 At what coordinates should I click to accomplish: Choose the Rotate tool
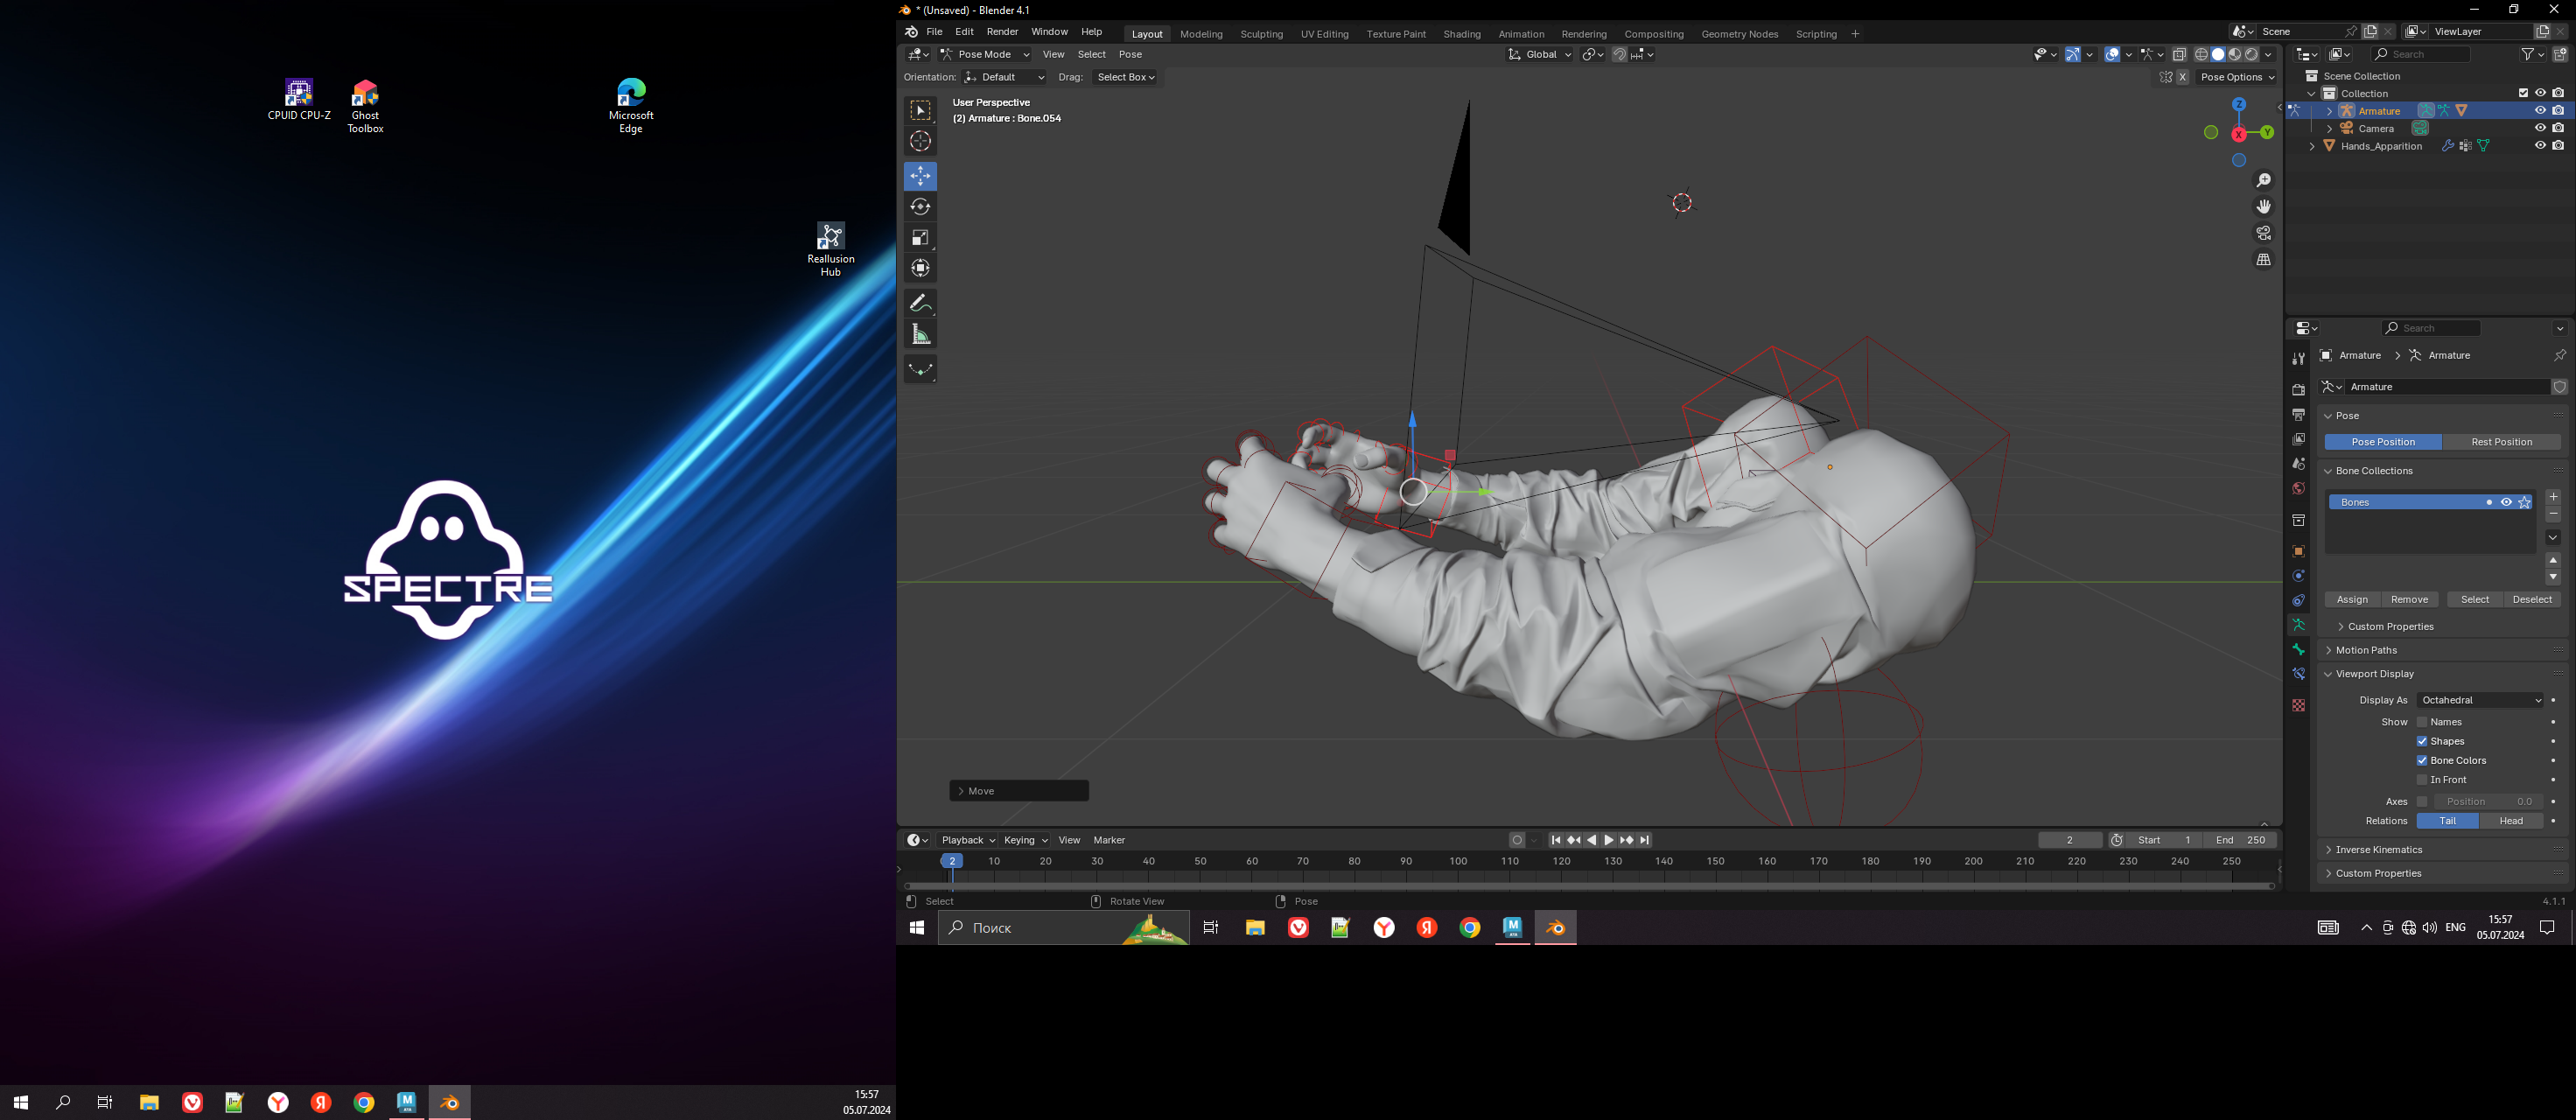pyautogui.click(x=920, y=207)
